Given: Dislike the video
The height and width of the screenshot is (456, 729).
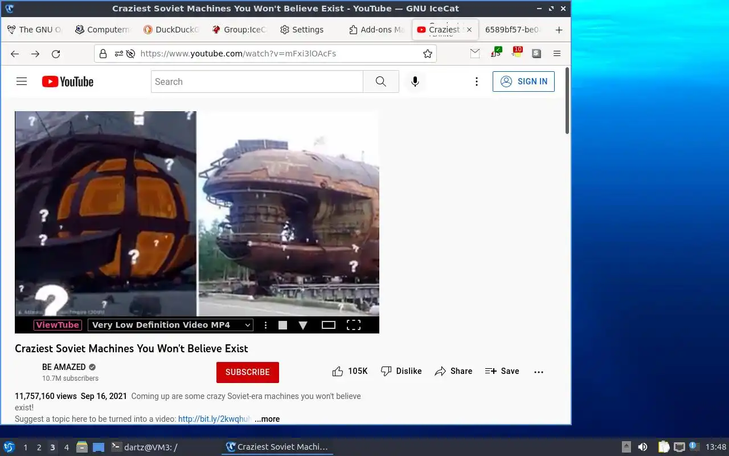Looking at the screenshot, I should pyautogui.click(x=401, y=371).
